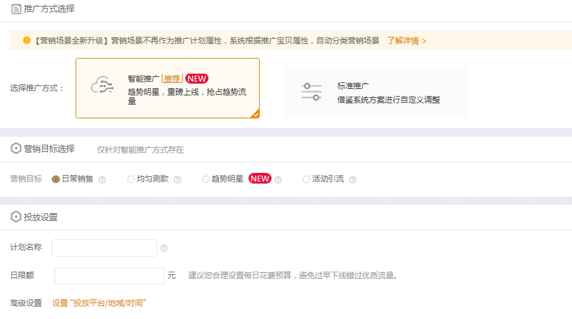This screenshot has width=572, height=319.
Task: Select the 均匀测款 radio button
Action: 131,179
